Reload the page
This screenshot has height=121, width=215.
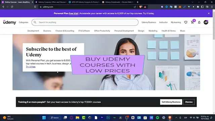point(12,7)
